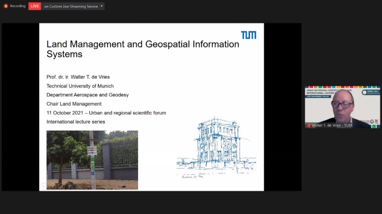Go to previous slide using the left arrow
This screenshot has width=382, height=214.
44,186
